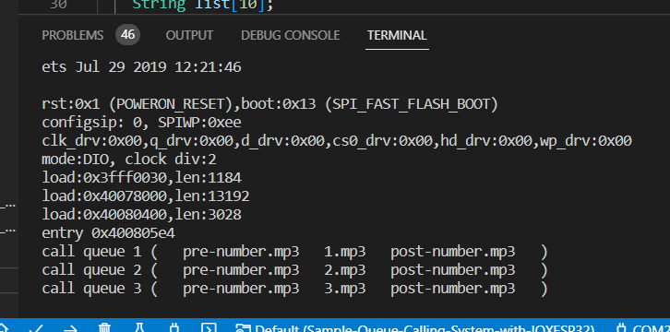670x332 pixels.
Task: Click the 'load:0x40078000,len:13192' line
Action: pos(146,196)
